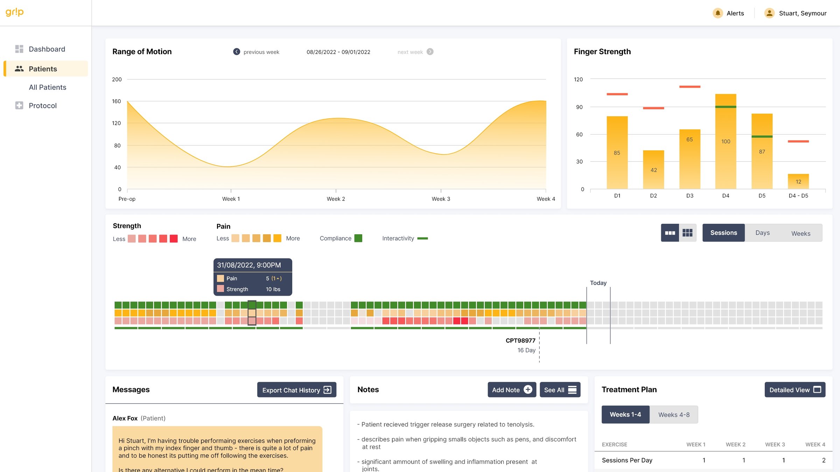This screenshot has height=472, width=840.
Task: Toggle Treatment Plan to Weeks 4-8
Action: [x=673, y=414]
